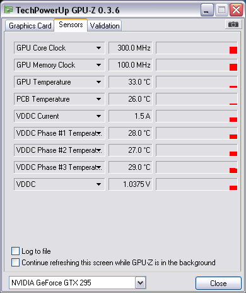Select the Sensors tab
This screenshot has height=293, width=246.
click(x=71, y=25)
